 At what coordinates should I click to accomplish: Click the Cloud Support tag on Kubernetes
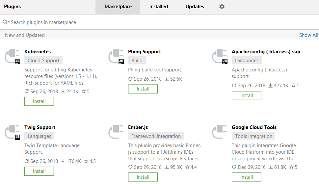pos(43,60)
